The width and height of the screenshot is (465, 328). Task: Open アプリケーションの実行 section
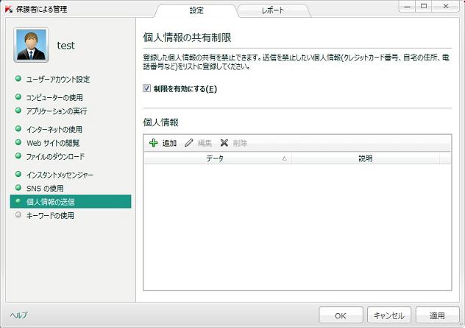57,111
